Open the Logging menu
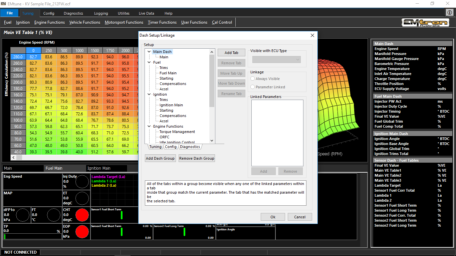456x256 pixels. 101,13
